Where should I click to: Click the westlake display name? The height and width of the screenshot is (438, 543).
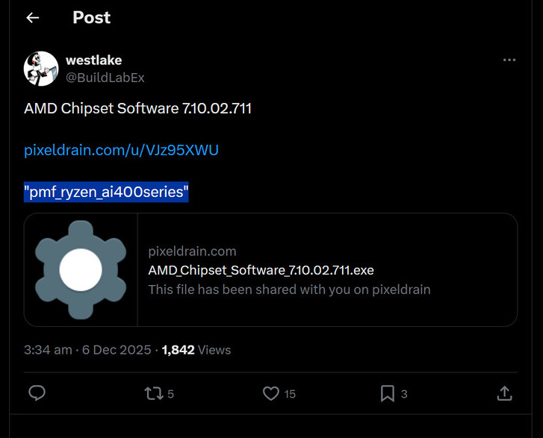(x=93, y=60)
